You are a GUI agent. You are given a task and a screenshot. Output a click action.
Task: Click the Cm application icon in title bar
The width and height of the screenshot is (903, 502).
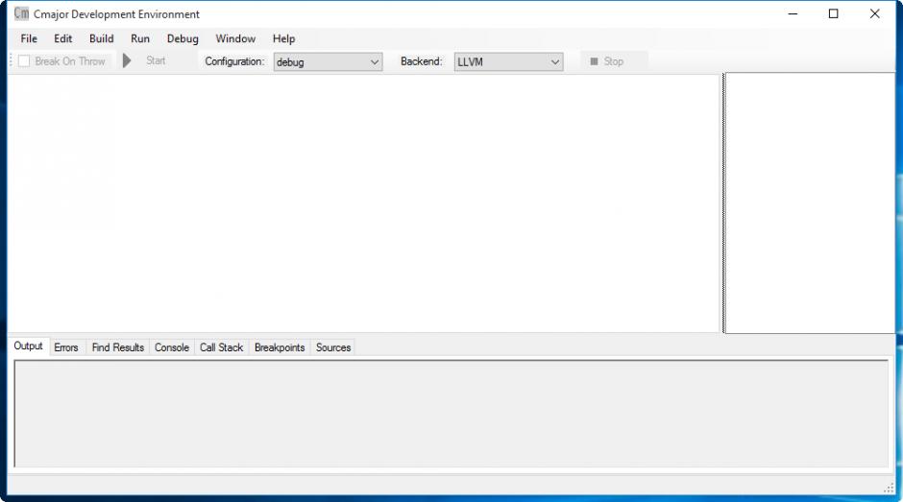pyautogui.click(x=21, y=13)
